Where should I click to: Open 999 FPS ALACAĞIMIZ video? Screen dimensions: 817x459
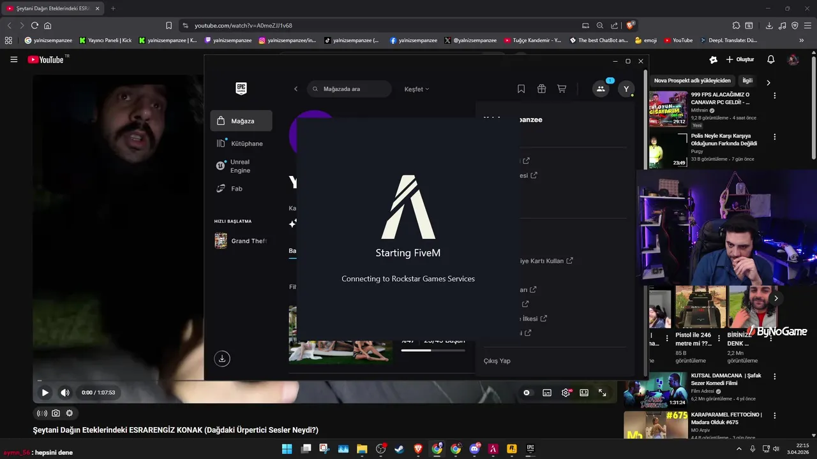click(720, 98)
